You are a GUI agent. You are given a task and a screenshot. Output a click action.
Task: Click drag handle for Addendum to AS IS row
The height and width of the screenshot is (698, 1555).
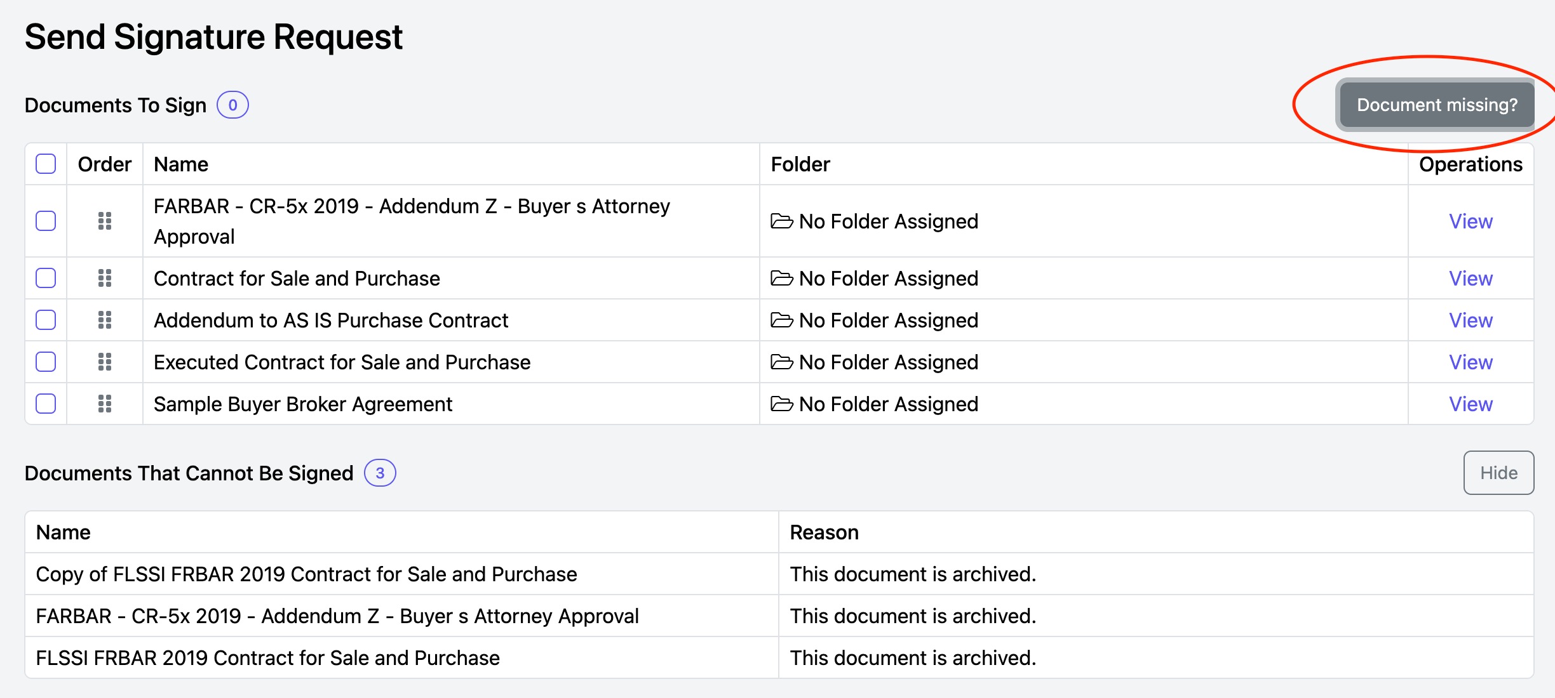pyautogui.click(x=105, y=320)
